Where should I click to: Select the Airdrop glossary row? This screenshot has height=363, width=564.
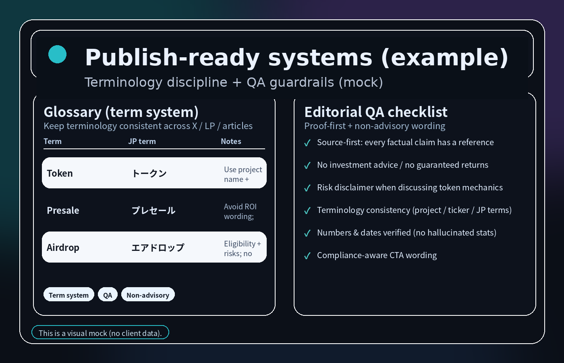click(154, 247)
